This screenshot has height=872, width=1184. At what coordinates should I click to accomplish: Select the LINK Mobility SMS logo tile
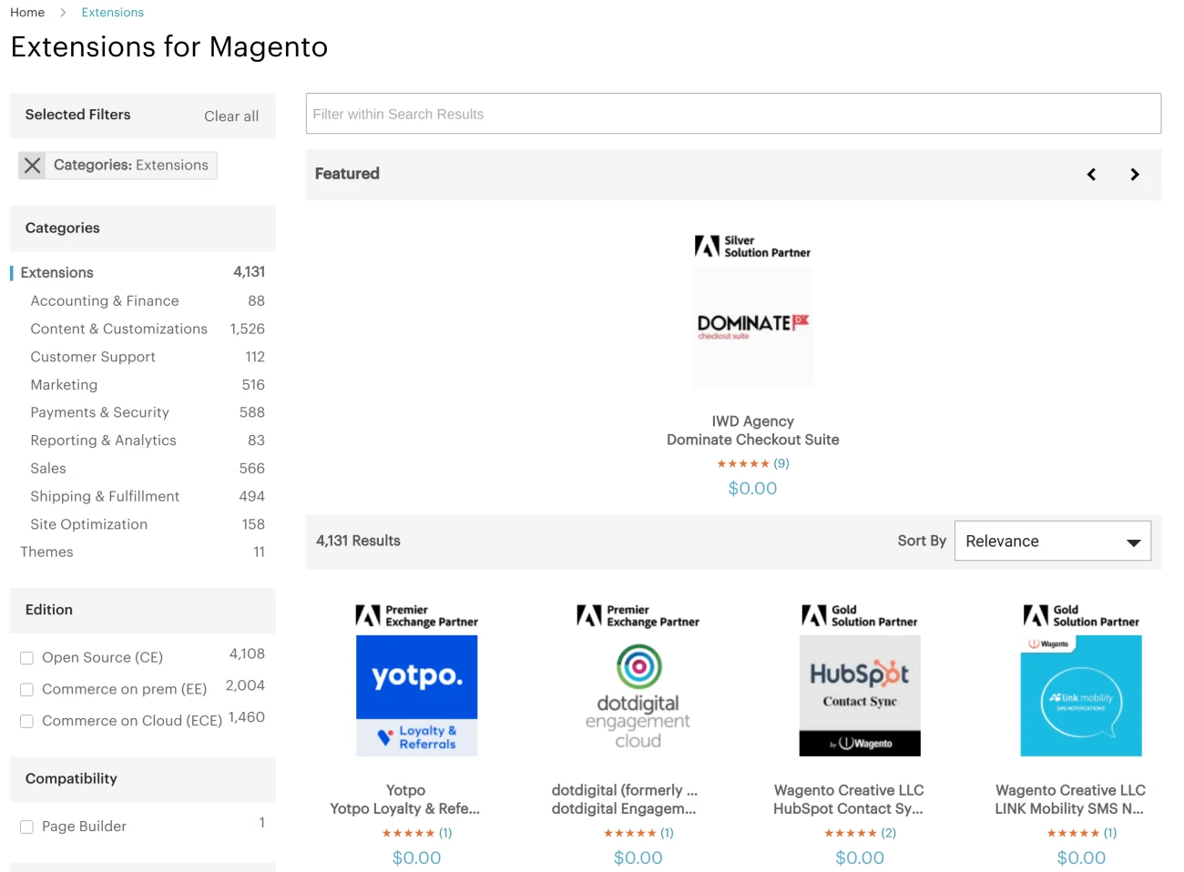pyautogui.click(x=1080, y=695)
